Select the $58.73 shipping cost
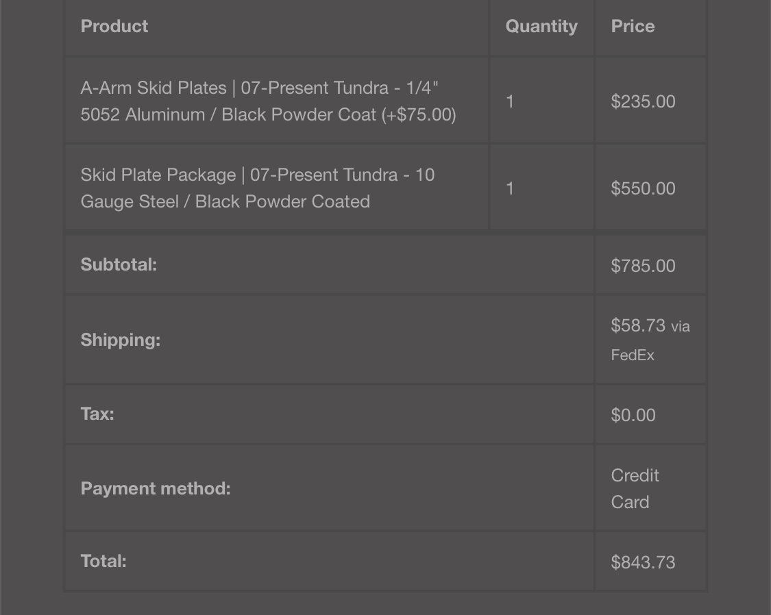Screen dimensions: 771x615 (x=638, y=325)
